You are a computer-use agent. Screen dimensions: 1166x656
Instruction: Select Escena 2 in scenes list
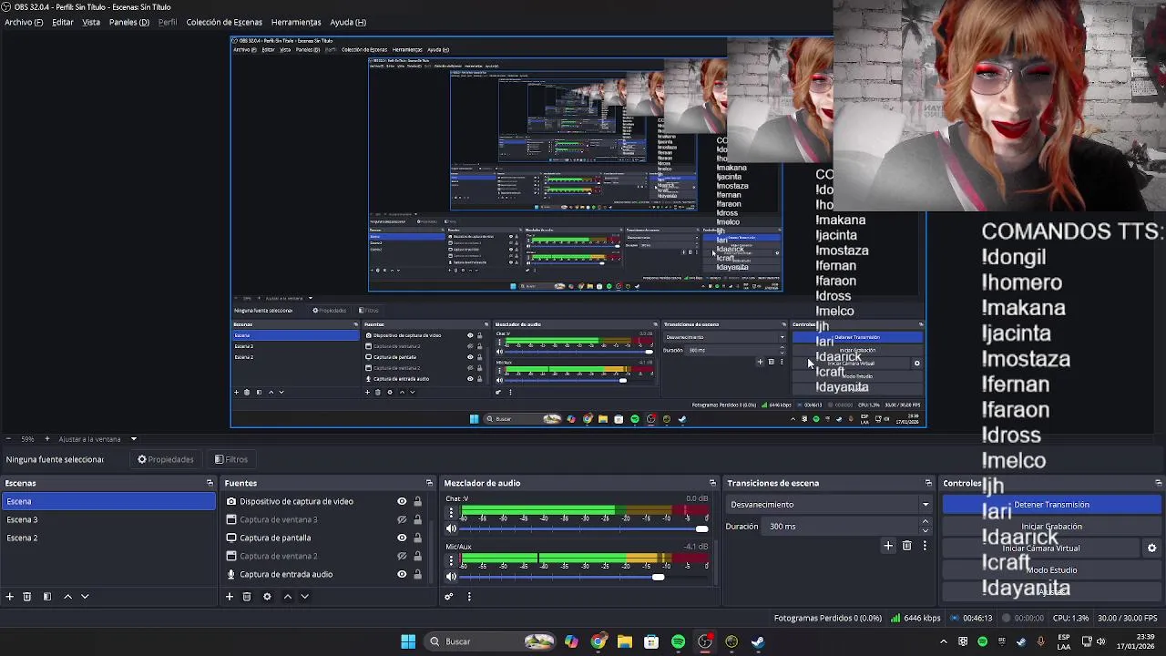pos(108,538)
